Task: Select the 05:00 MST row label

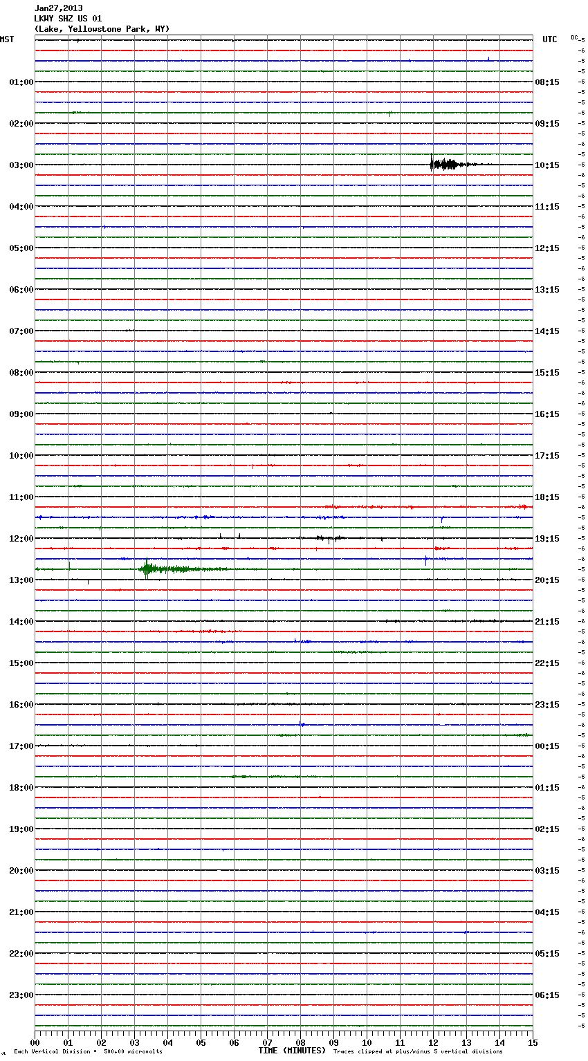Action: click(21, 248)
